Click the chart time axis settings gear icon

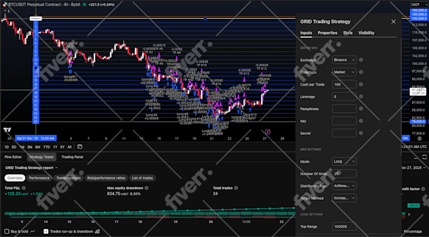(x=420, y=139)
